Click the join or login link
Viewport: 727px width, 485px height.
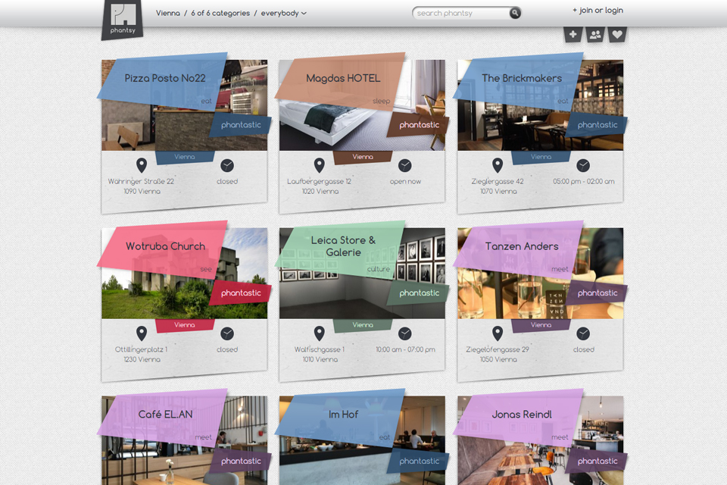598,10
